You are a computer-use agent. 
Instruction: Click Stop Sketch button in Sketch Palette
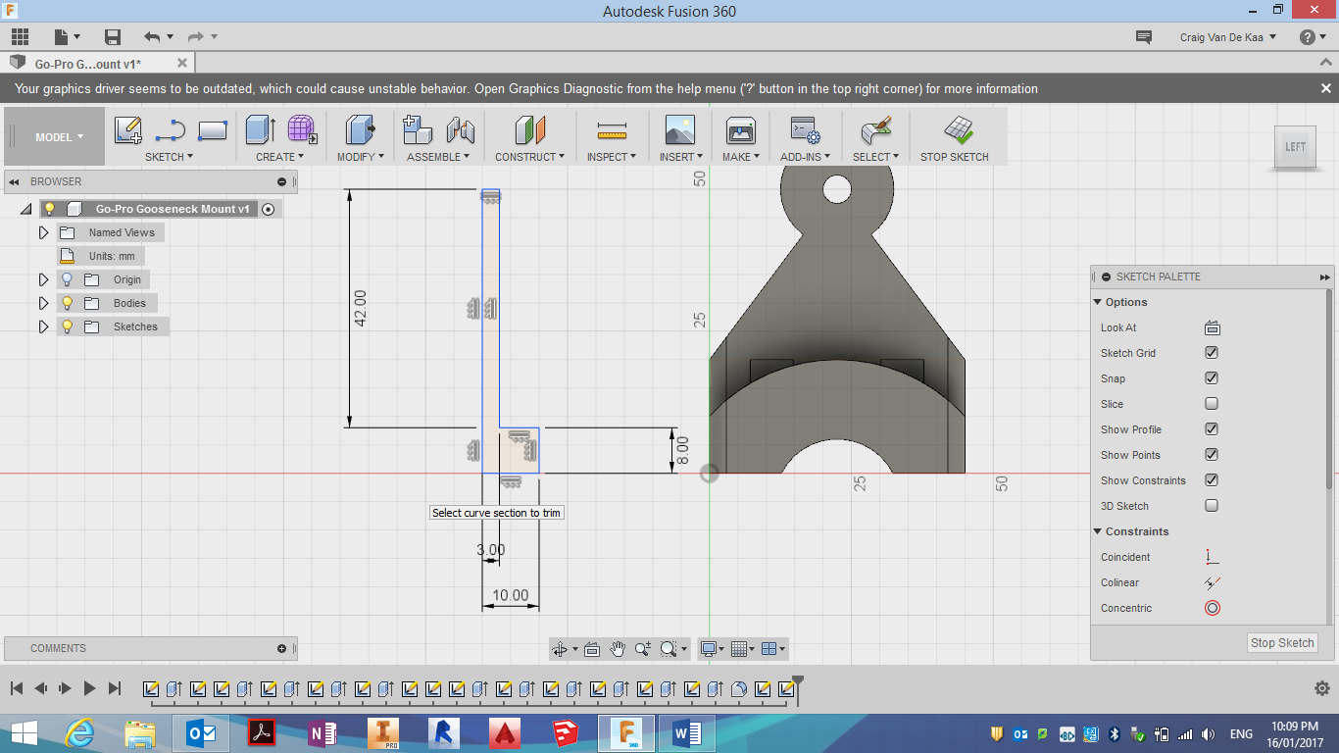1282,643
